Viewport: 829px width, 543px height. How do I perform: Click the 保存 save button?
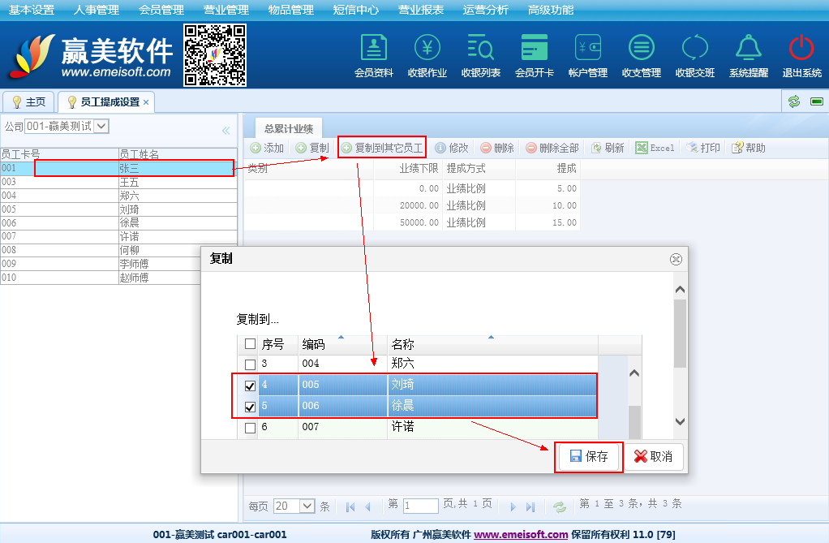(589, 457)
